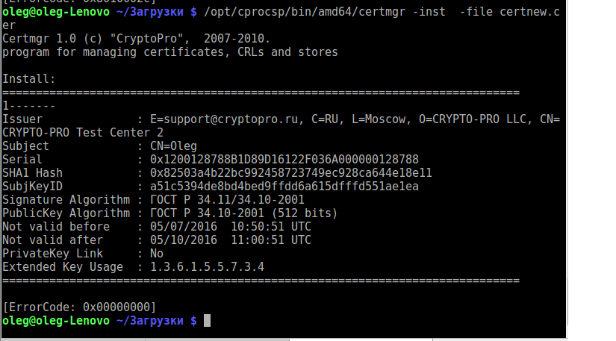Click the 'Install:' heading text

pyautogui.click(x=29, y=79)
